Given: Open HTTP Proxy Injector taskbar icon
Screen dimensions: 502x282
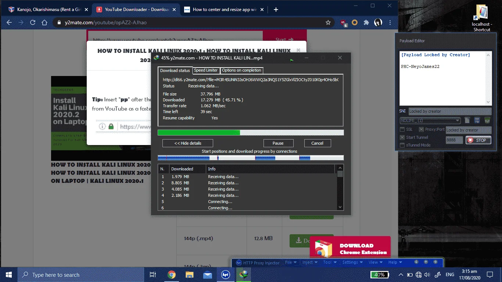Looking at the screenshot, I should [x=226, y=274].
